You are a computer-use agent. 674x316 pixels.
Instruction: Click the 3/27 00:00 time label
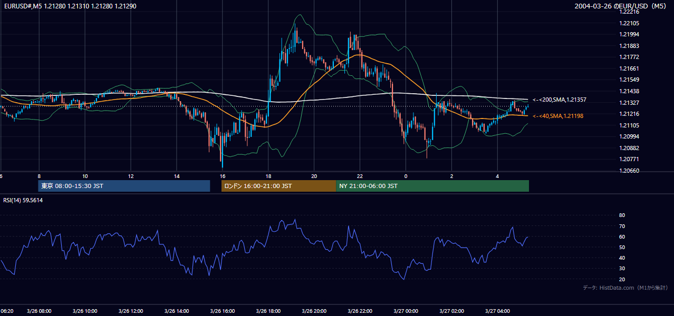(x=406, y=311)
